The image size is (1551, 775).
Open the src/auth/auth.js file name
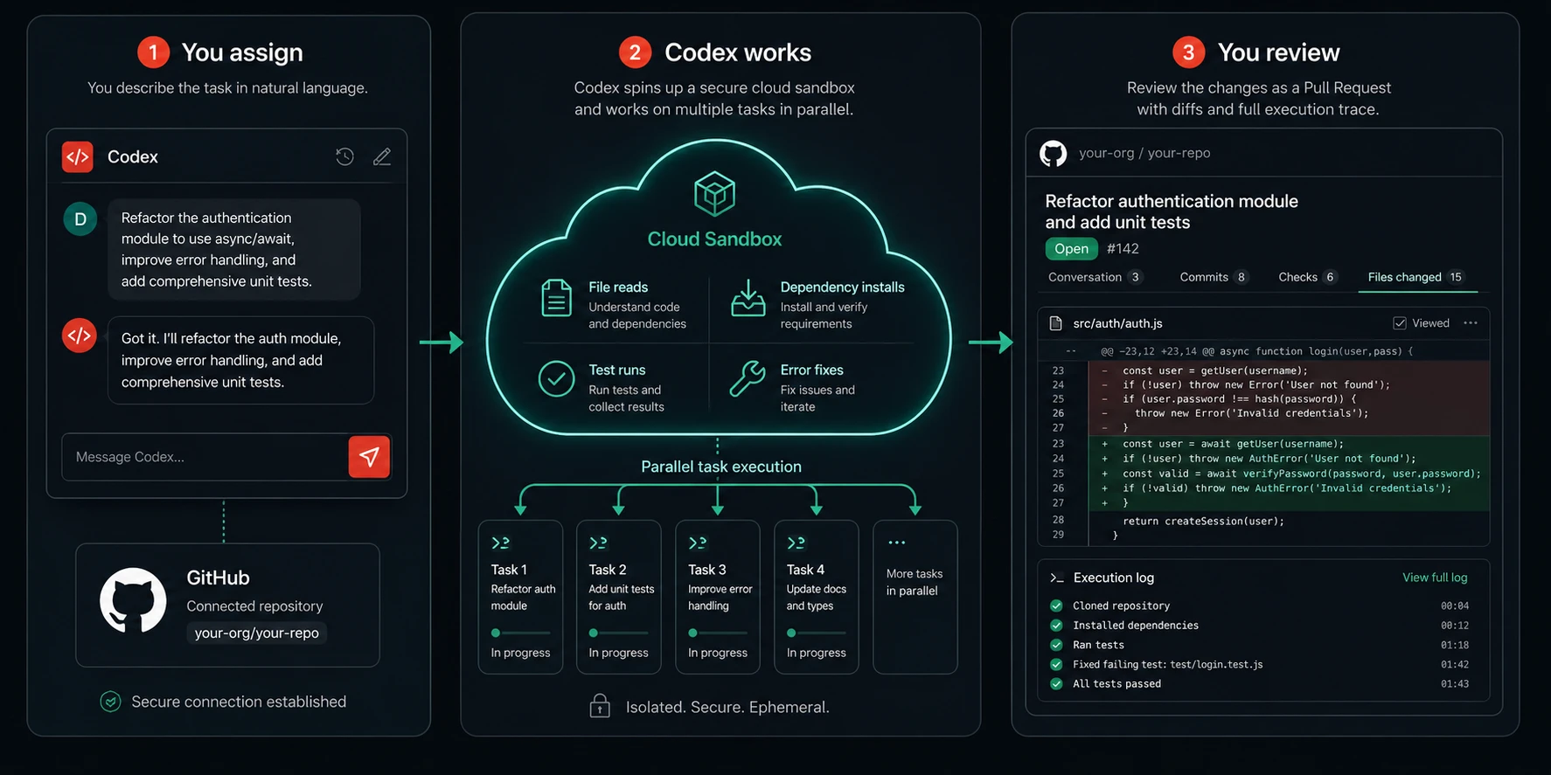click(1117, 323)
